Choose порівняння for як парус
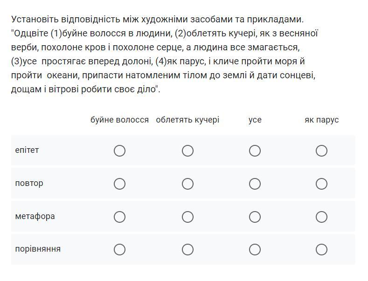Image resolution: width=368 pixels, height=281 pixels. coord(321,249)
